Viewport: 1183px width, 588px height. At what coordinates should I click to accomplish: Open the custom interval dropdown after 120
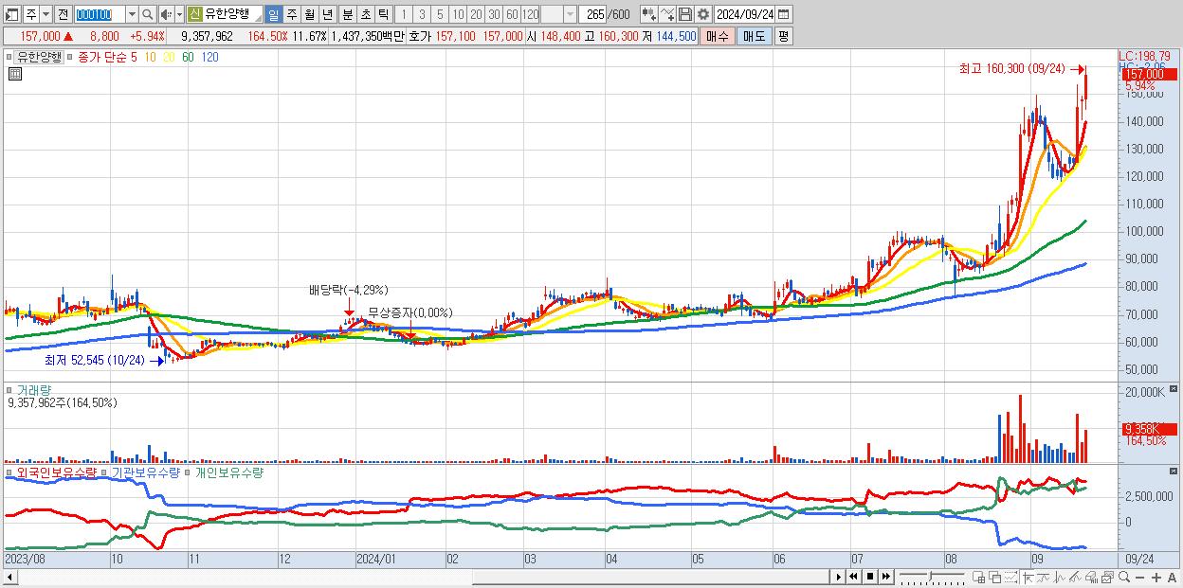(x=570, y=14)
